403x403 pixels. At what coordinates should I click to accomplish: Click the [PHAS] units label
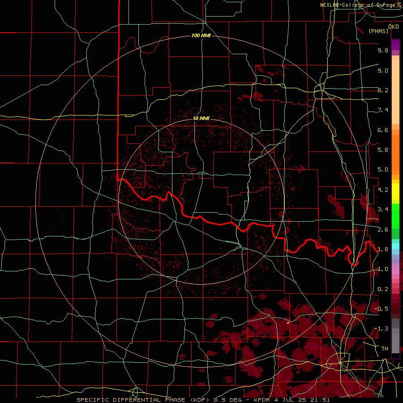(378, 31)
